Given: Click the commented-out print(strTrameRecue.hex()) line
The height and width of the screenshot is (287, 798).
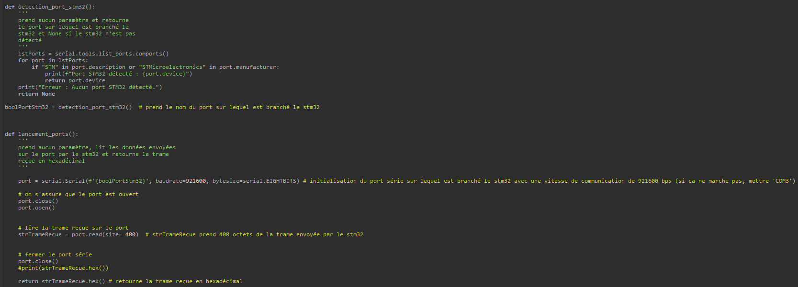Looking at the screenshot, I should (63, 268).
